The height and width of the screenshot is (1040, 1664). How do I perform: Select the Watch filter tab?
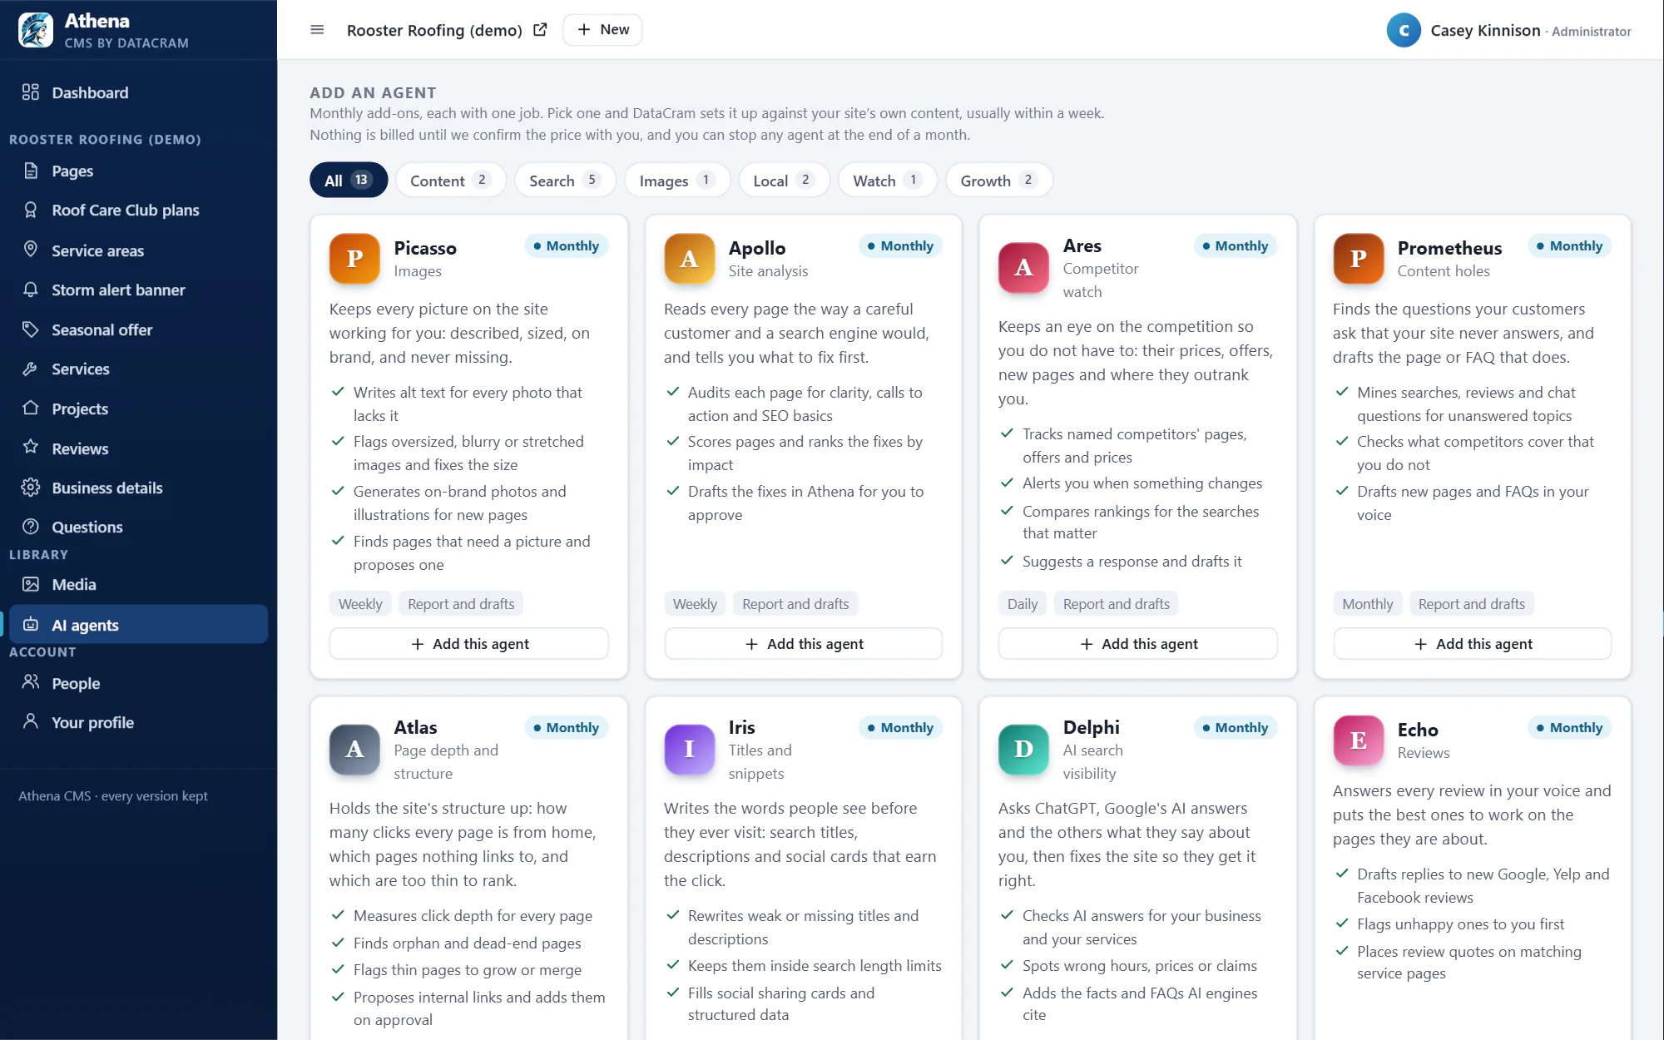tap(888, 180)
